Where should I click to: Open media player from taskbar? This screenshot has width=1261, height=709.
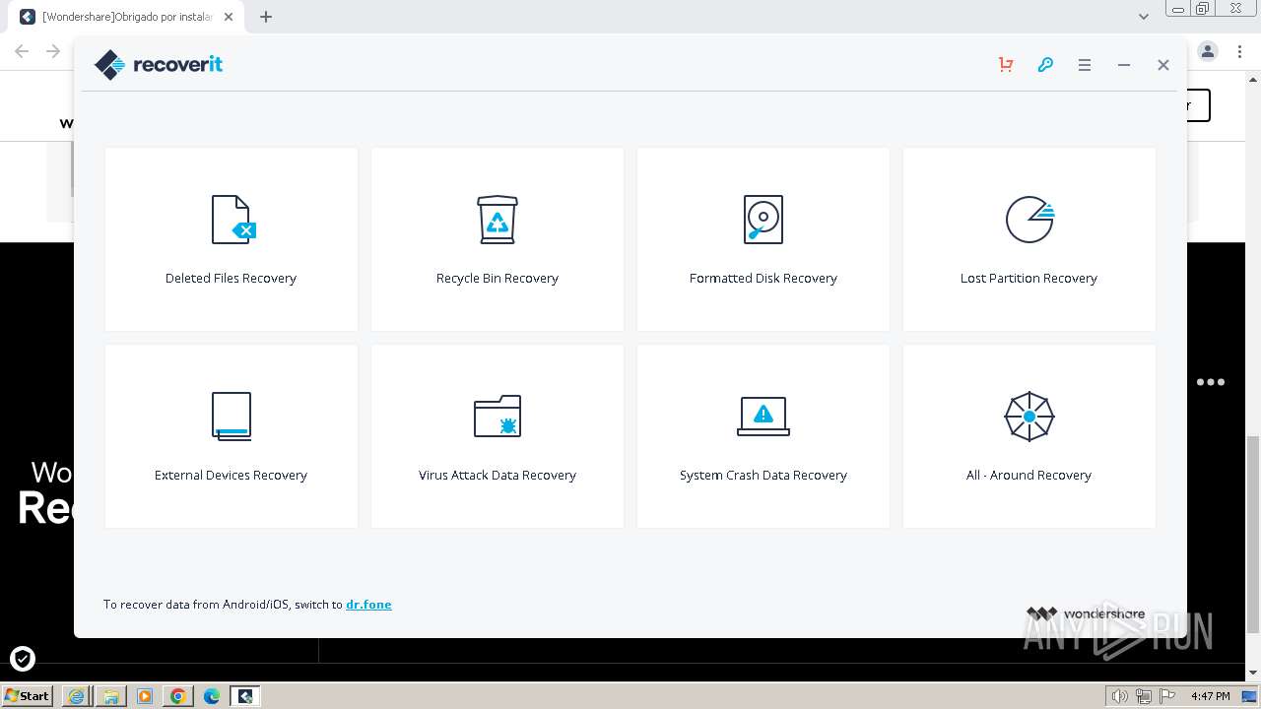click(144, 696)
